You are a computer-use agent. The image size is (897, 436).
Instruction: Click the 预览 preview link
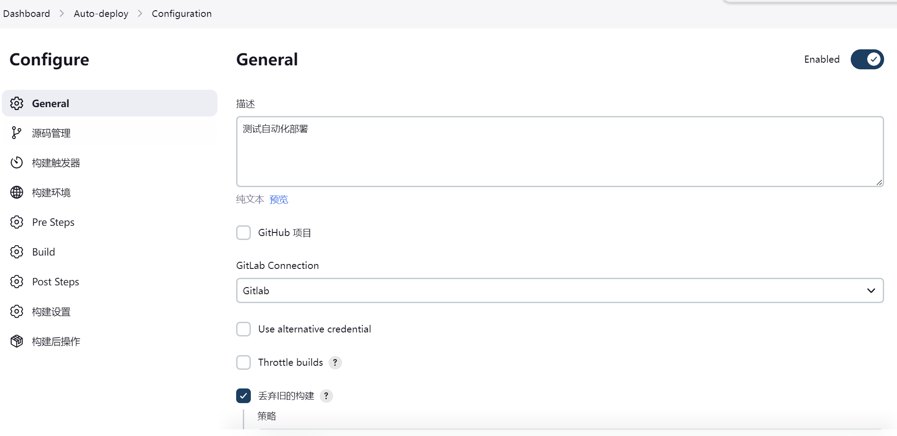coord(279,200)
